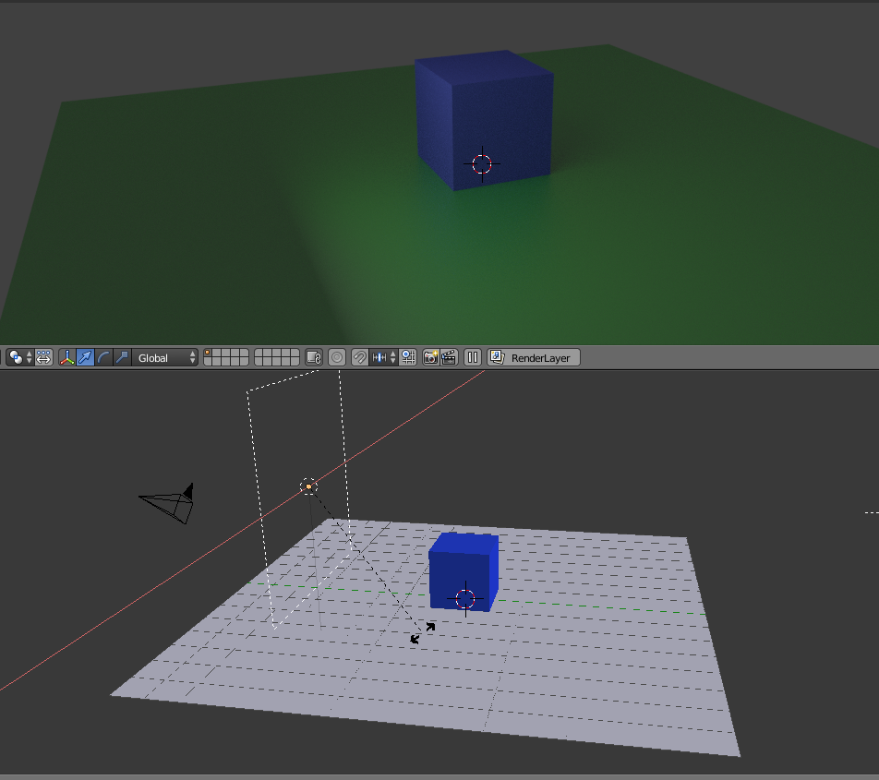Click the snap target grid icon

[408, 357]
